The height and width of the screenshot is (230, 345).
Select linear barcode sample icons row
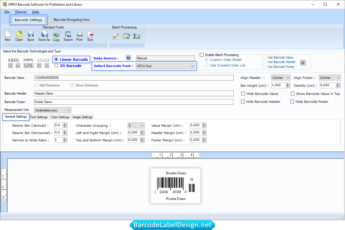click(x=28, y=60)
